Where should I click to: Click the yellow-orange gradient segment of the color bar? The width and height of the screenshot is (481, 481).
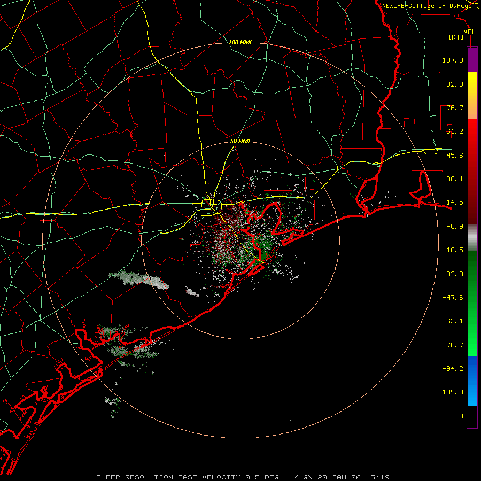472,95
